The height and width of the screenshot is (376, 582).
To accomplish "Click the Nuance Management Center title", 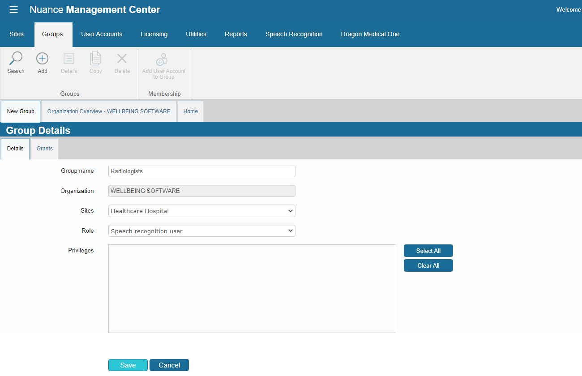I will coord(95,9).
